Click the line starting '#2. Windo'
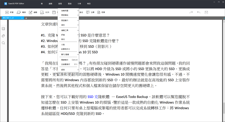The width and height of the screenshot is (225, 122). point(80,41)
